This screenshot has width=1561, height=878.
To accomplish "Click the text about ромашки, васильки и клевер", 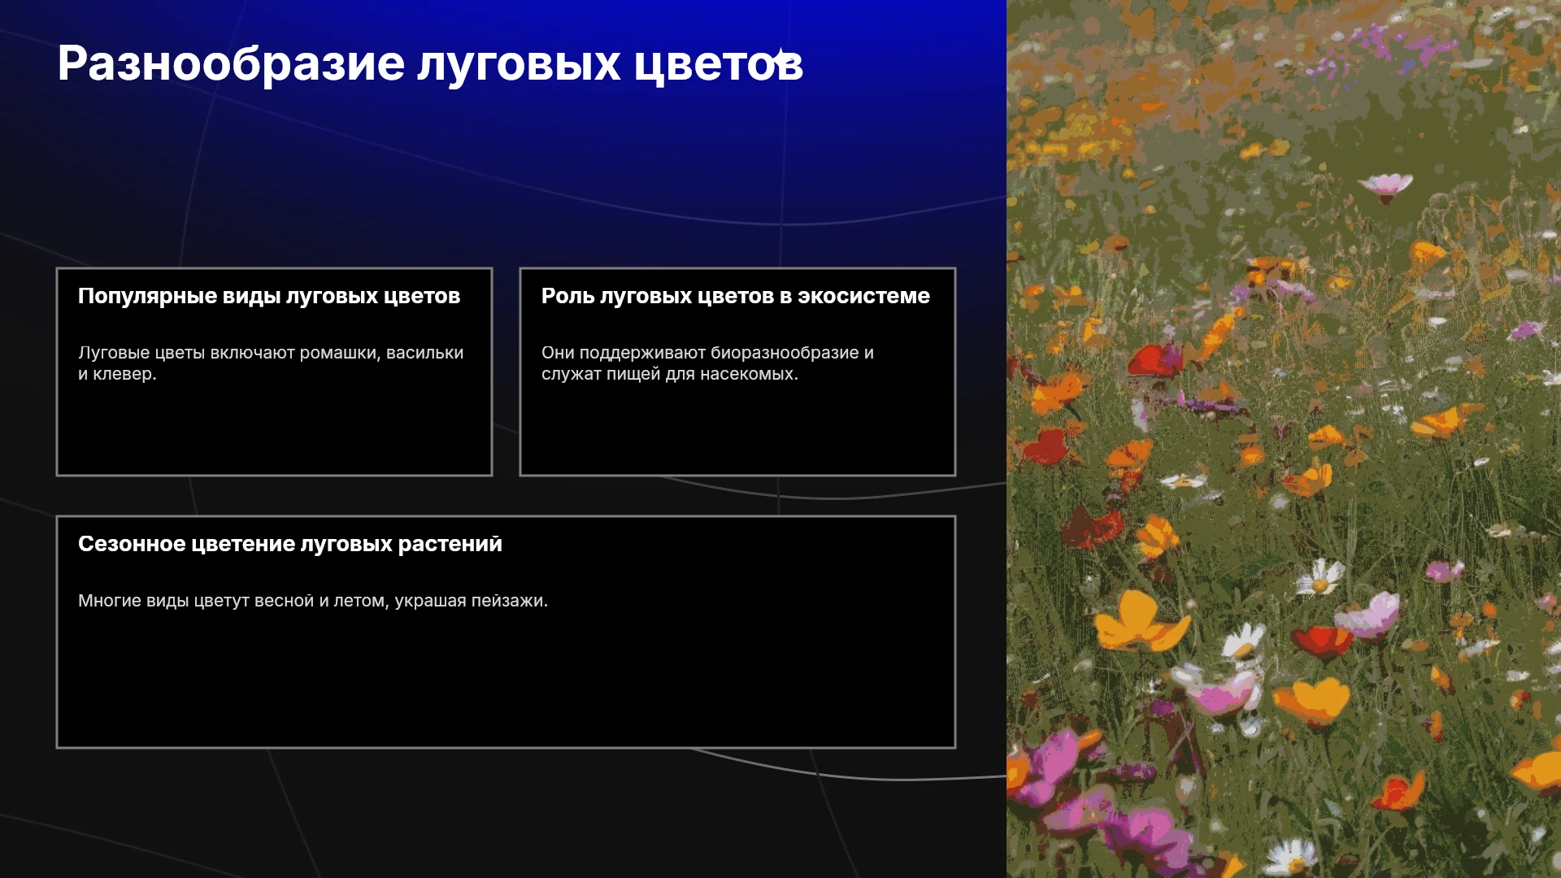I will tap(271, 363).
